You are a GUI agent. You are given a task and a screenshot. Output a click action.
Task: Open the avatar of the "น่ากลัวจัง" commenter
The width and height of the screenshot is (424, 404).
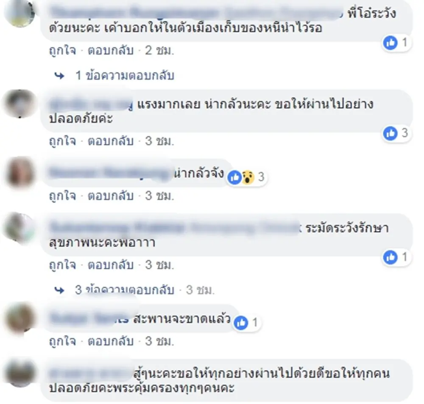(20, 173)
